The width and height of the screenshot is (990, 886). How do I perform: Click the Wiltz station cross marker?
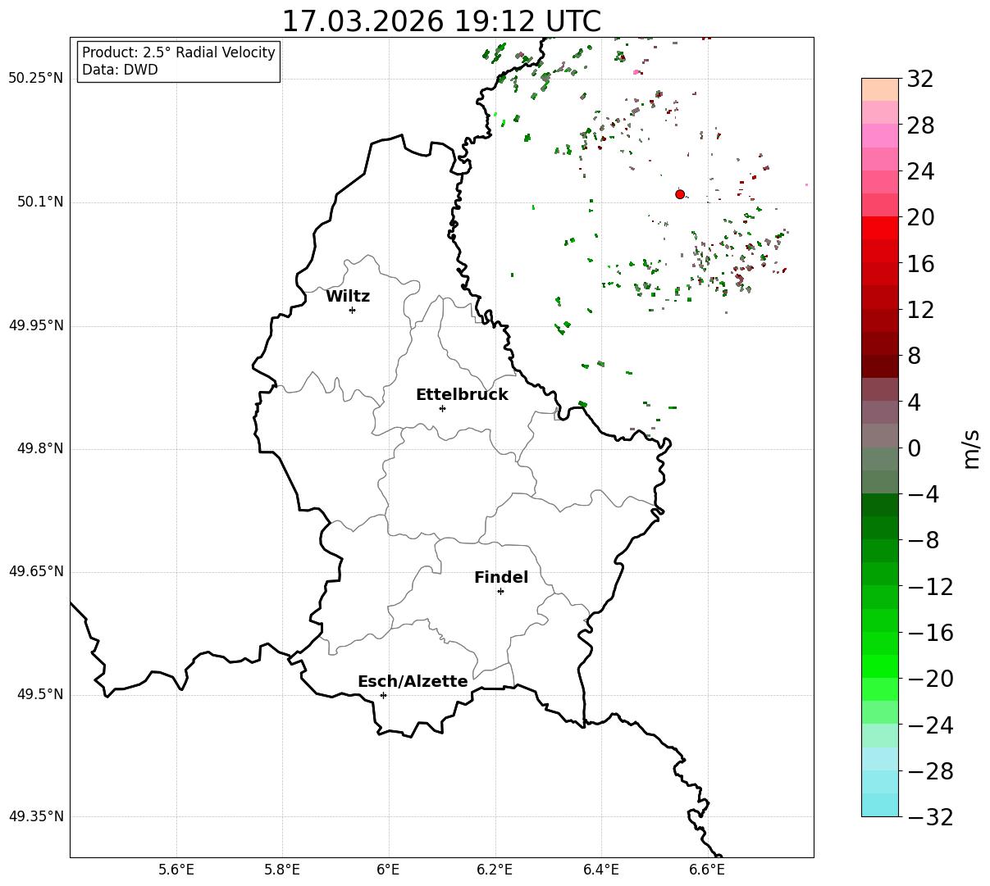pos(352,310)
